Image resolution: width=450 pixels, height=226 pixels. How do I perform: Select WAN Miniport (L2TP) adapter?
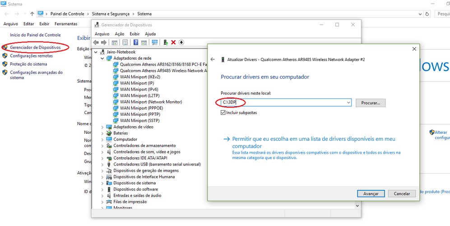139,96
